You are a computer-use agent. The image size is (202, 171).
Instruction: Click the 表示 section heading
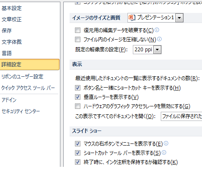point(77,64)
